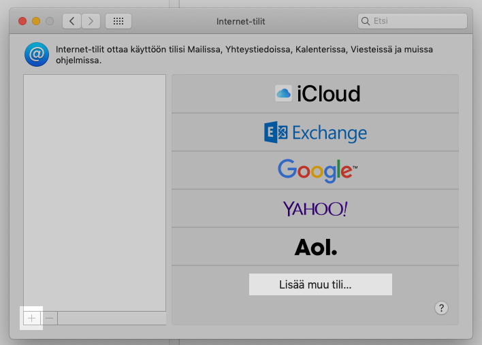Click the empty accounts list pane
482x345 pixels.
[95, 193]
